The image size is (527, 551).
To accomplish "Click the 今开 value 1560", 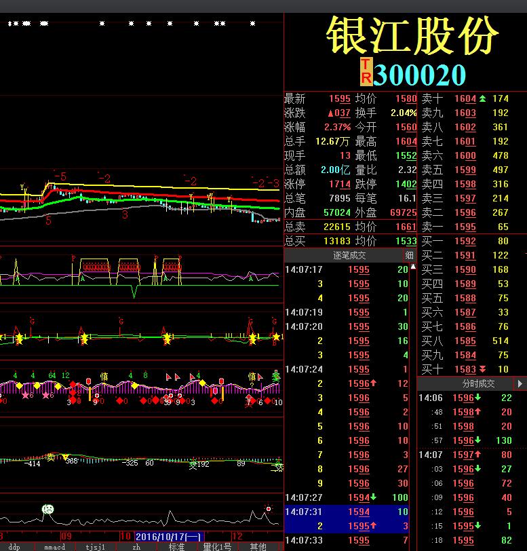I will pyautogui.click(x=406, y=127).
